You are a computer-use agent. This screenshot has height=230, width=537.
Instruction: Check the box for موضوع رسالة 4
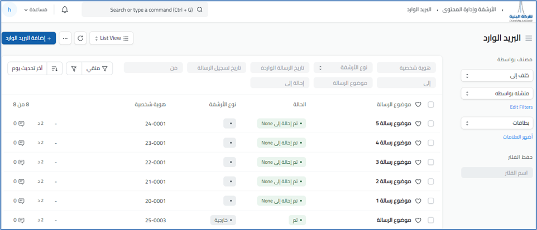[x=431, y=143]
